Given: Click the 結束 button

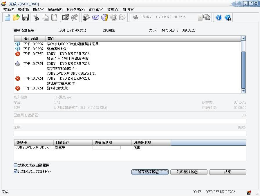Looking at the screenshot, I should pos(228,172).
